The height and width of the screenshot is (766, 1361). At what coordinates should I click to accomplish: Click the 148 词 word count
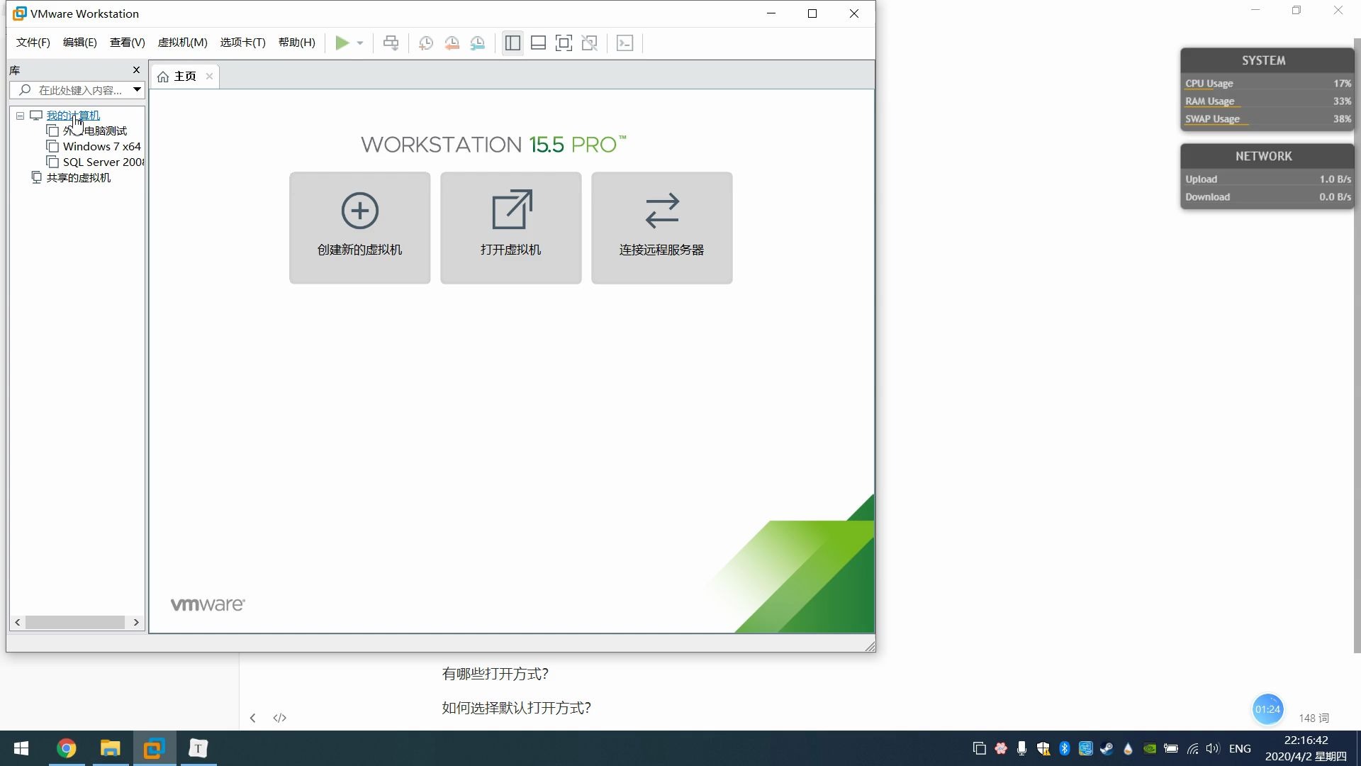point(1314,718)
